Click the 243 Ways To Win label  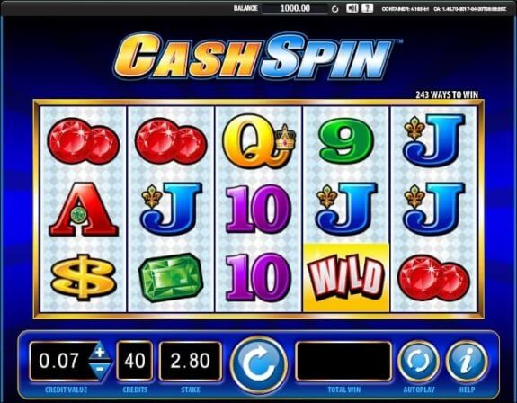[x=447, y=94]
